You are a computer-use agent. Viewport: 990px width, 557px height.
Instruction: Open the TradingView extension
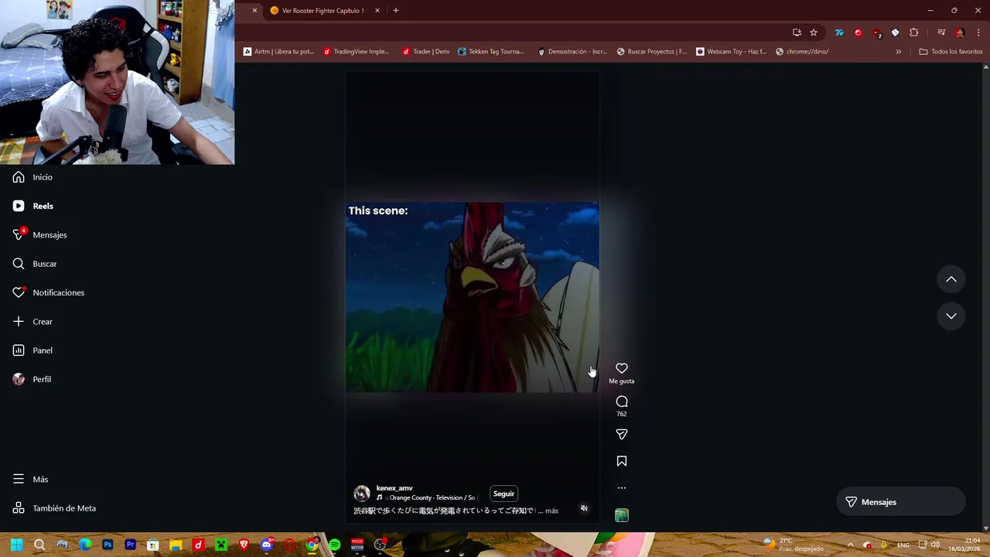pyautogui.click(x=839, y=32)
